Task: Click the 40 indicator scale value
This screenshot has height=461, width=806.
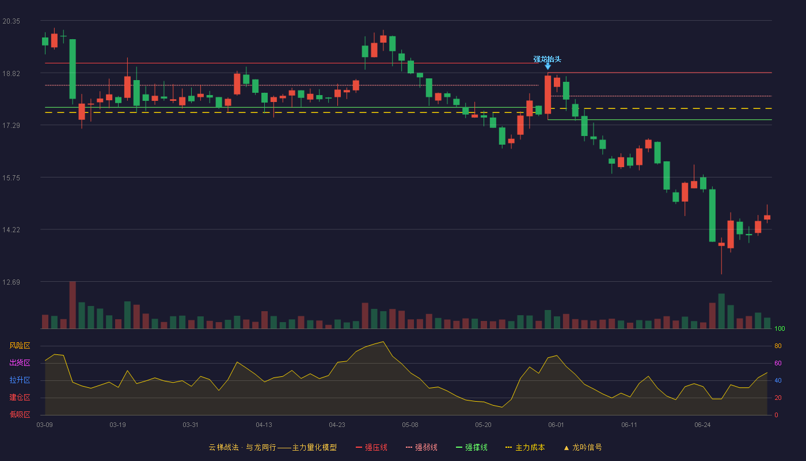Action: 778,380
